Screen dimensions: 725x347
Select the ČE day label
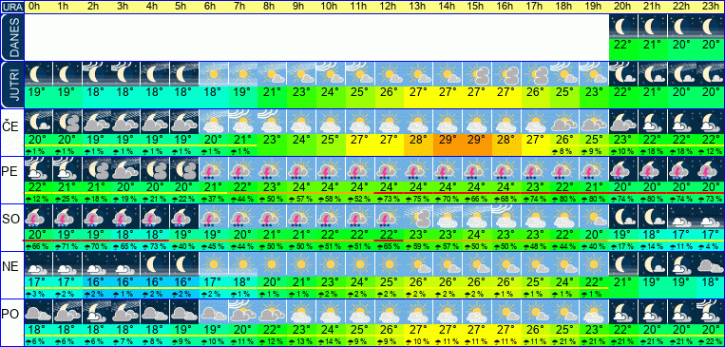[10, 126]
